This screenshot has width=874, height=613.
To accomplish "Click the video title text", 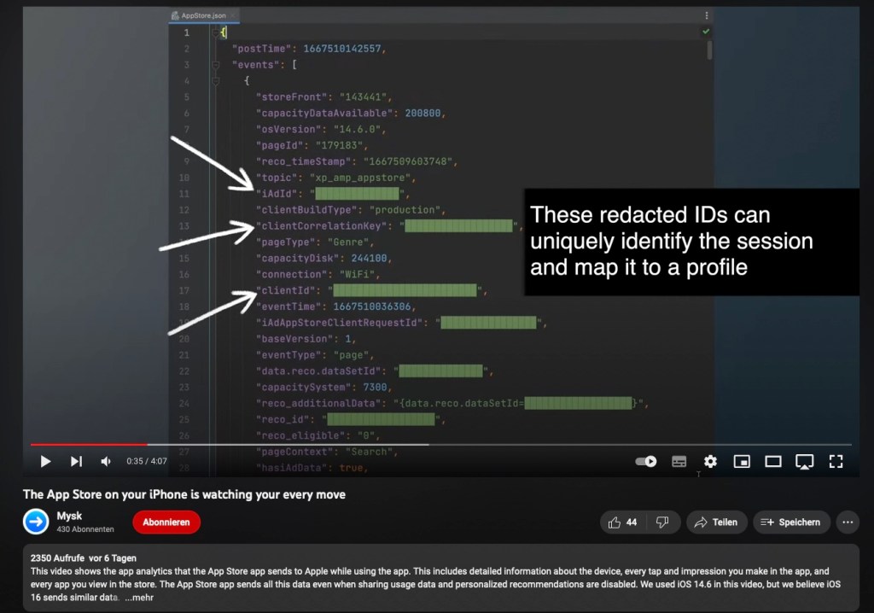I will pyautogui.click(x=184, y=494).
